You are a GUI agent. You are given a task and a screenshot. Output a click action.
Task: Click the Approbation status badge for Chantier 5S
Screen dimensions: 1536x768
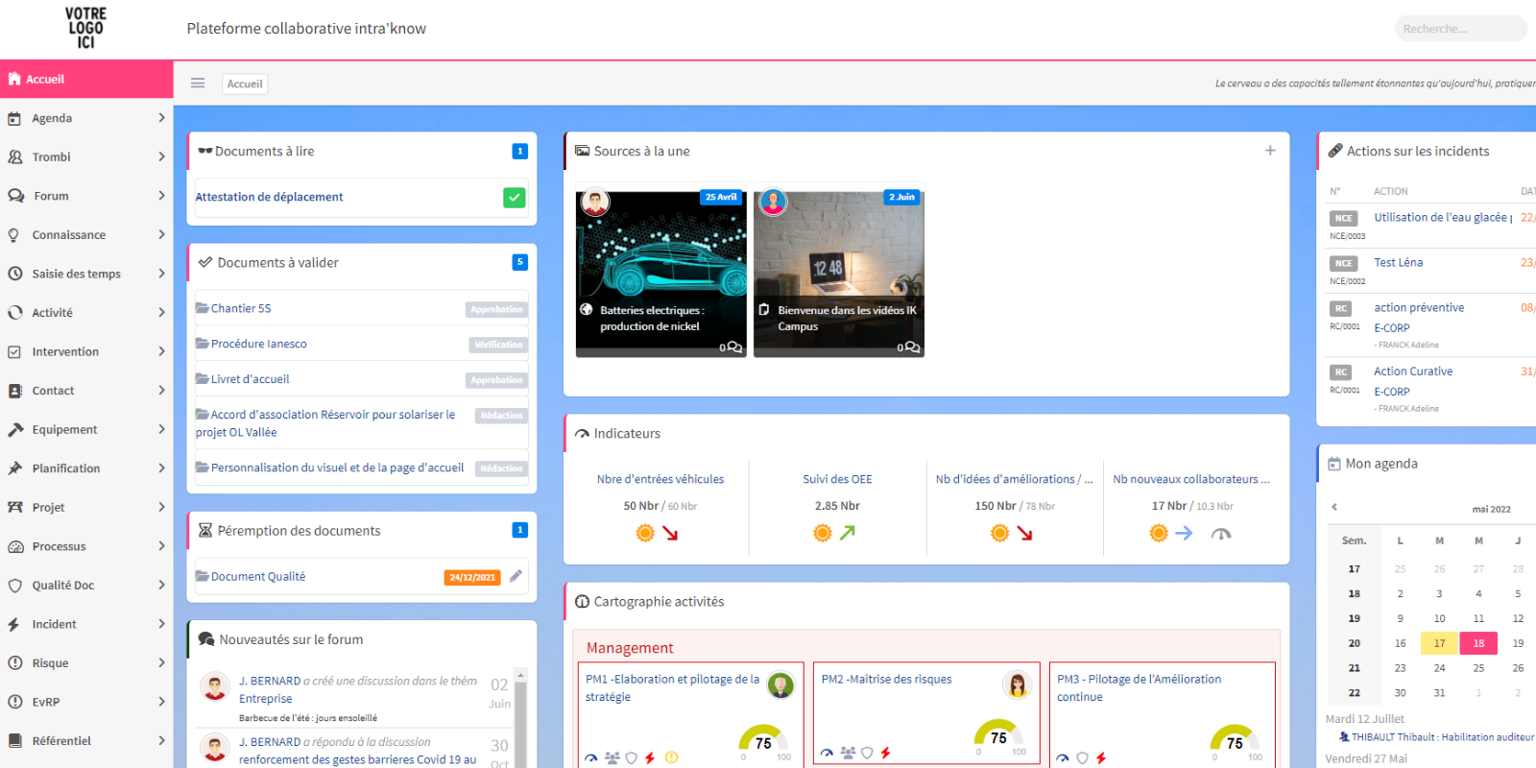(x=496, y=309)
